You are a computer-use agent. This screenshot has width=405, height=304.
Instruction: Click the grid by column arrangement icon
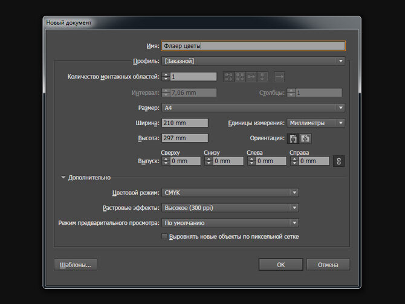pos(240,77)
